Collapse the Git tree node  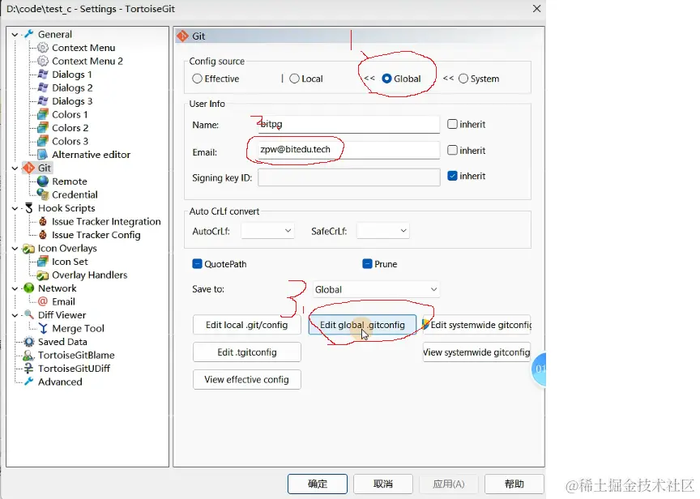click(15, 168)
